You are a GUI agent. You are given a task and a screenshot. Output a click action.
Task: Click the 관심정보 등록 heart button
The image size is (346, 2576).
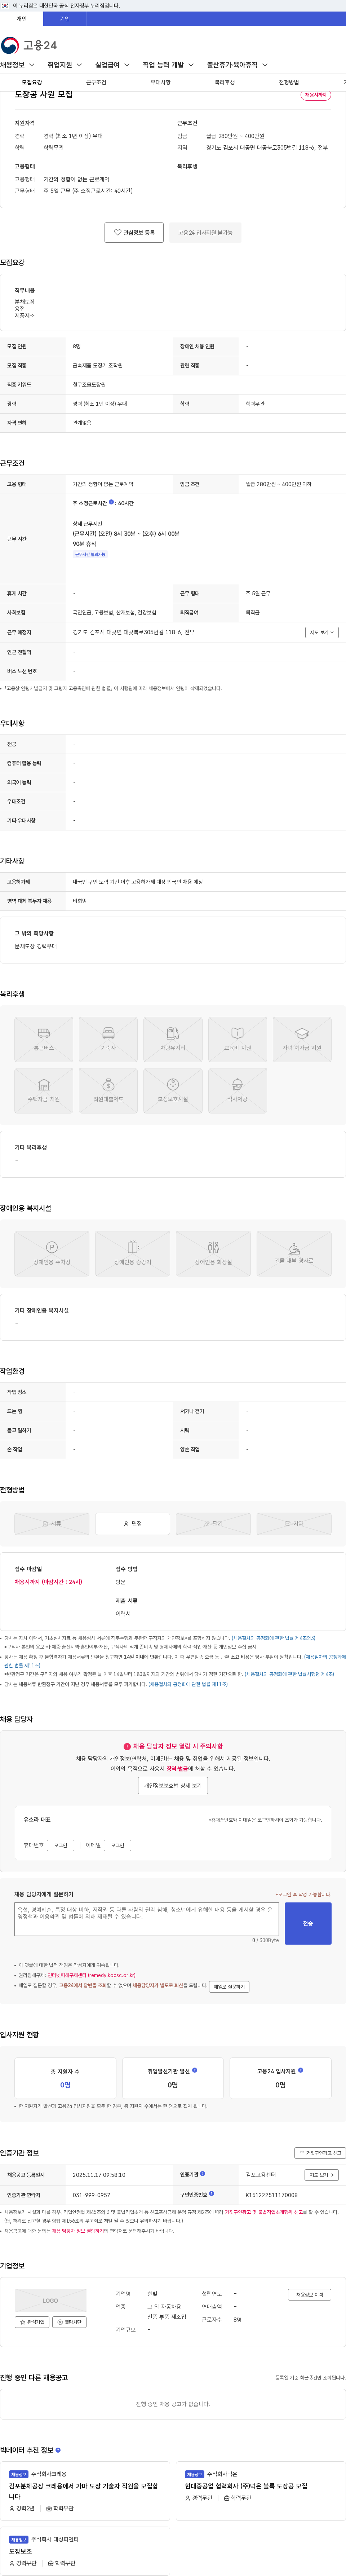134,232
